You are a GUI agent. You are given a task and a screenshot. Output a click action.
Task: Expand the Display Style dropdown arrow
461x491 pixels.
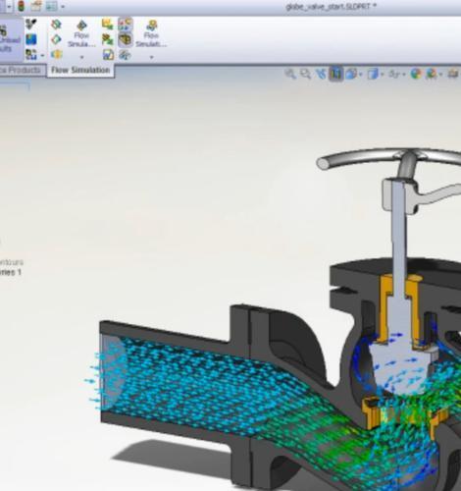[382, 75]
